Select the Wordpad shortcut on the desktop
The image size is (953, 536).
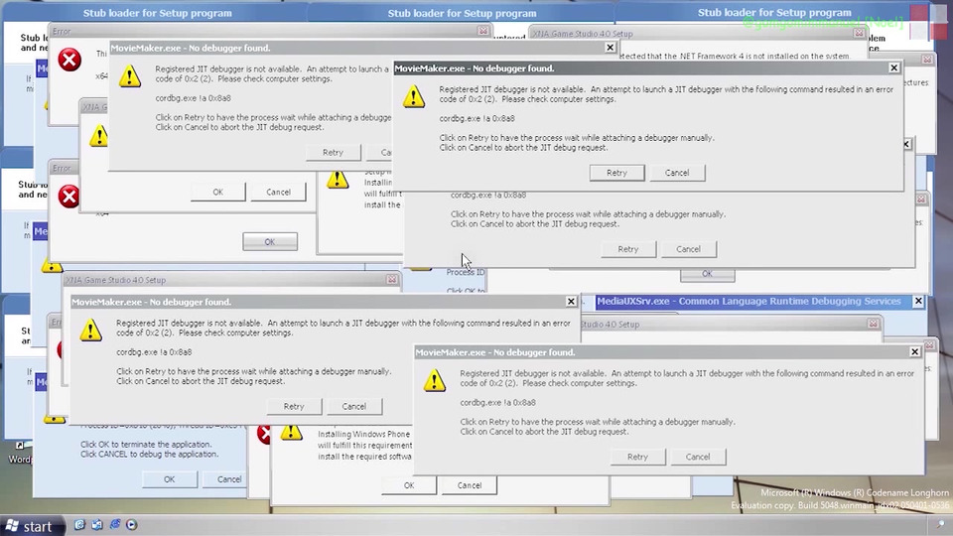tap(20, 453)
